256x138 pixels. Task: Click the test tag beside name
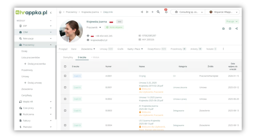pos(120,21)
